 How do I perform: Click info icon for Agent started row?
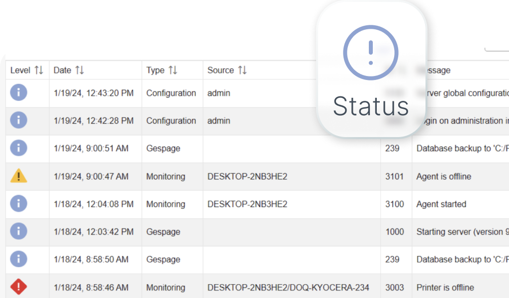(x=18, y=204)
